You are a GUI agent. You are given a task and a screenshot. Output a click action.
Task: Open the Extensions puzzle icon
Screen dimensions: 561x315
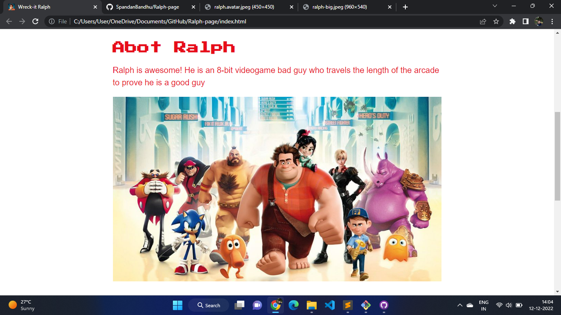coord(513,21)
